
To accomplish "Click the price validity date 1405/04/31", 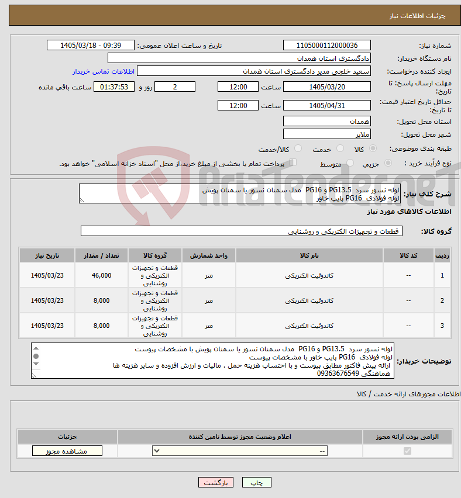I will point(327,105).
